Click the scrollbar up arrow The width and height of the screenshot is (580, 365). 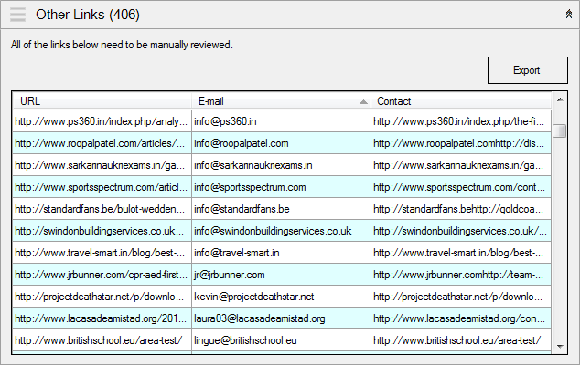pyautogui.click(x=560, y=99)
